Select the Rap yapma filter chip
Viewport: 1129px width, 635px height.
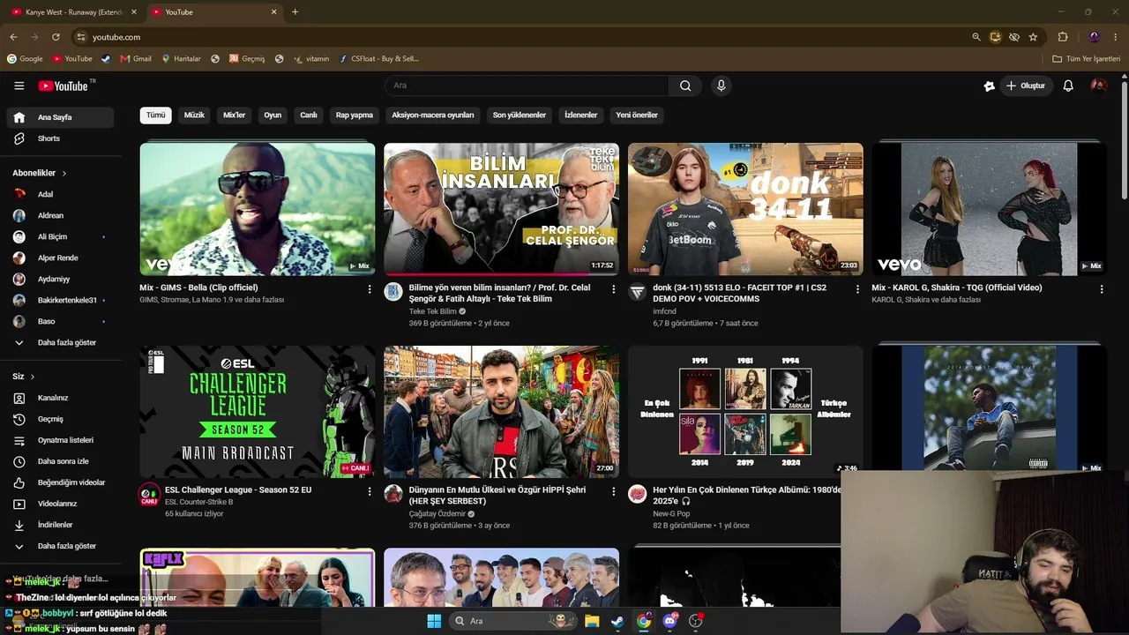[x=355, y=116]
